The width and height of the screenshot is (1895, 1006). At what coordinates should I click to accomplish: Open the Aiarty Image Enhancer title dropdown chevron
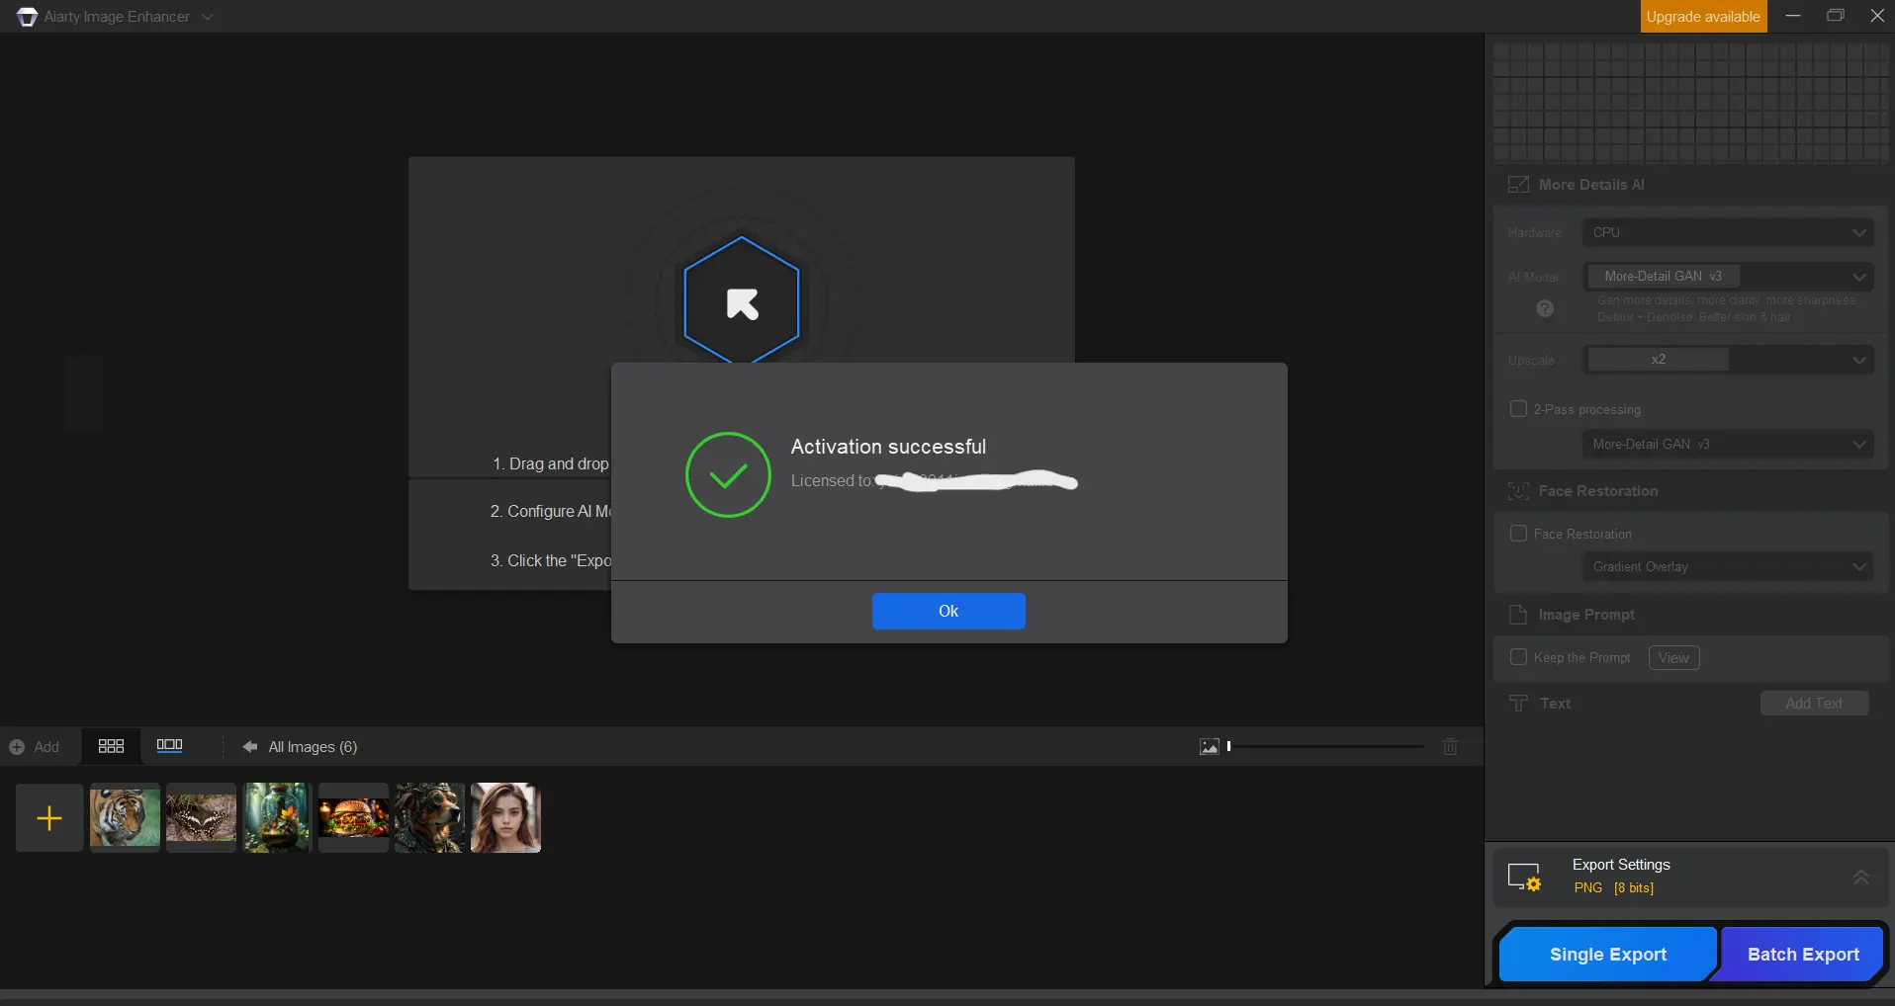(x=208, y=17)
